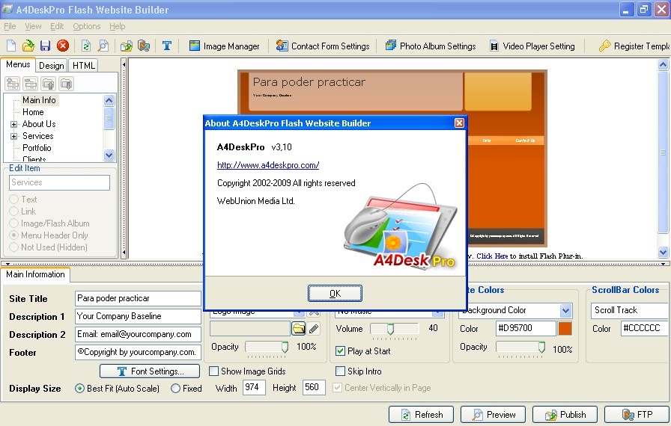Click the Save floppy disk icon

point(45,46)
